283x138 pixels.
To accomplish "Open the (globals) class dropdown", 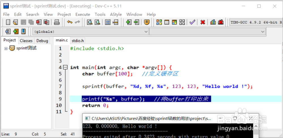I will point(91,32).
